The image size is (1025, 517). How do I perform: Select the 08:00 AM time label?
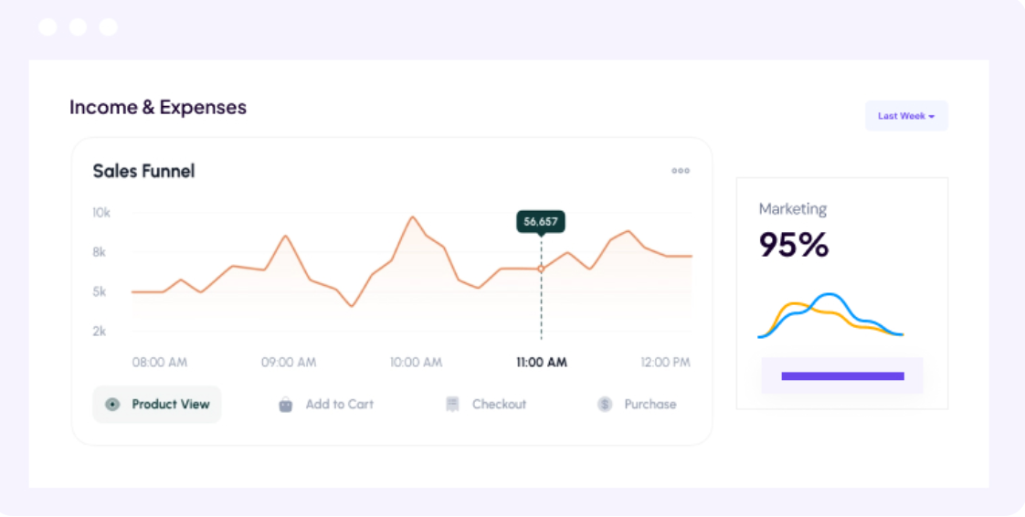click(160, 363)
